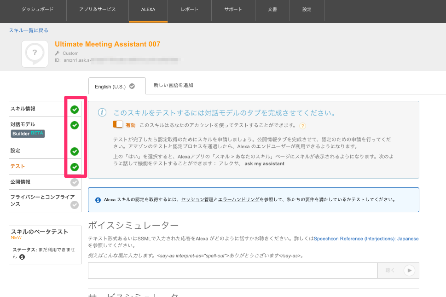Click the ボイスシミュレーター heading
This screenshot has width=446, height=297.
click(133, 225)
